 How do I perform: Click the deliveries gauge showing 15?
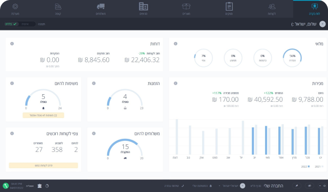click(125, 148)
